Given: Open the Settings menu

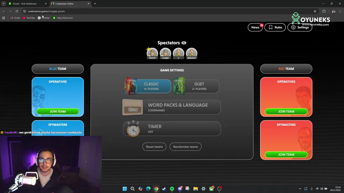Looking at the screenshot, I should 300,27.
